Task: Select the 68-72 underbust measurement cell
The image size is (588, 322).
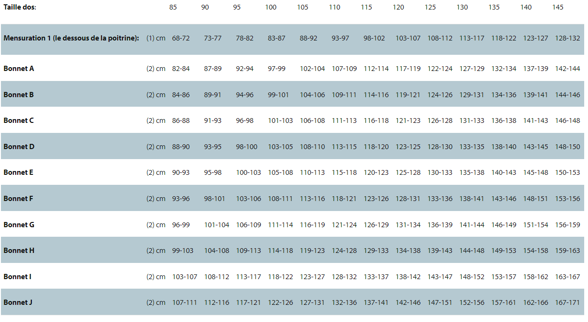Action: tap(181, 38)
